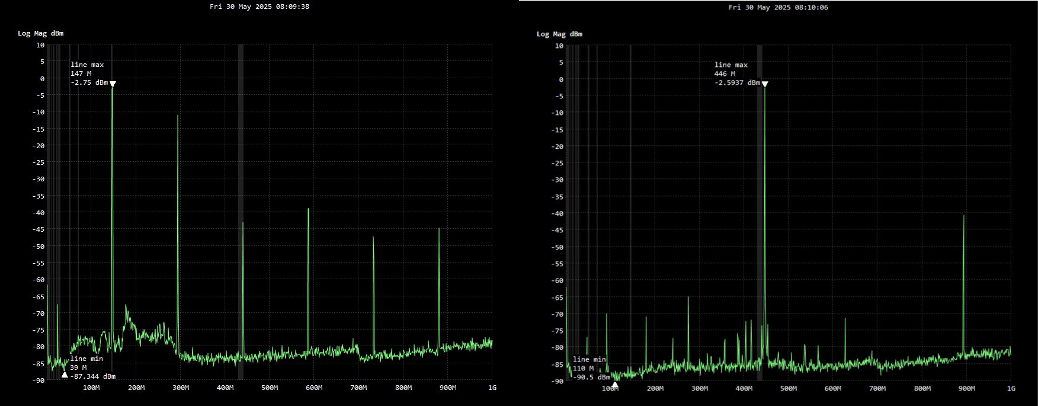The height and width of the screenshot is (406, 1038).
Task: Click the line min marker triangle at 39 M
Action: tap(65, 375)
